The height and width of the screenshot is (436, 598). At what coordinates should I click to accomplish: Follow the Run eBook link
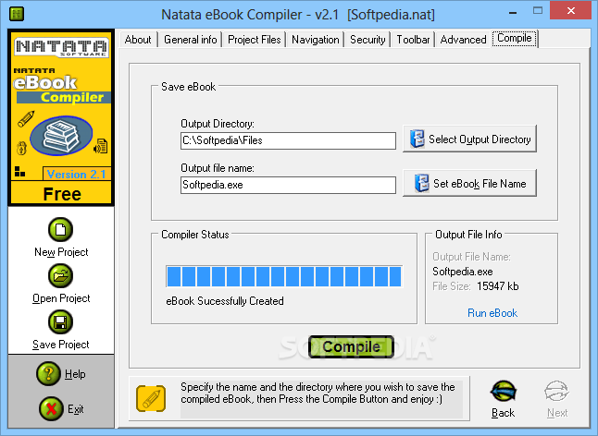tap(492, 313)
